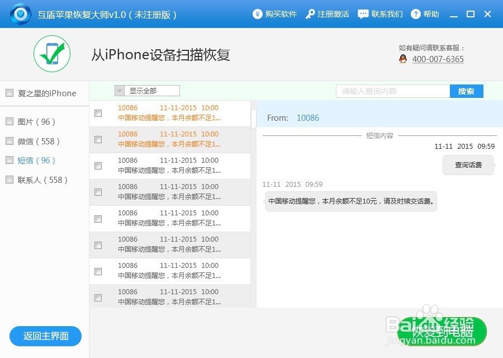
Task: Click the 帮助 label
Action: tap(431, 14)
